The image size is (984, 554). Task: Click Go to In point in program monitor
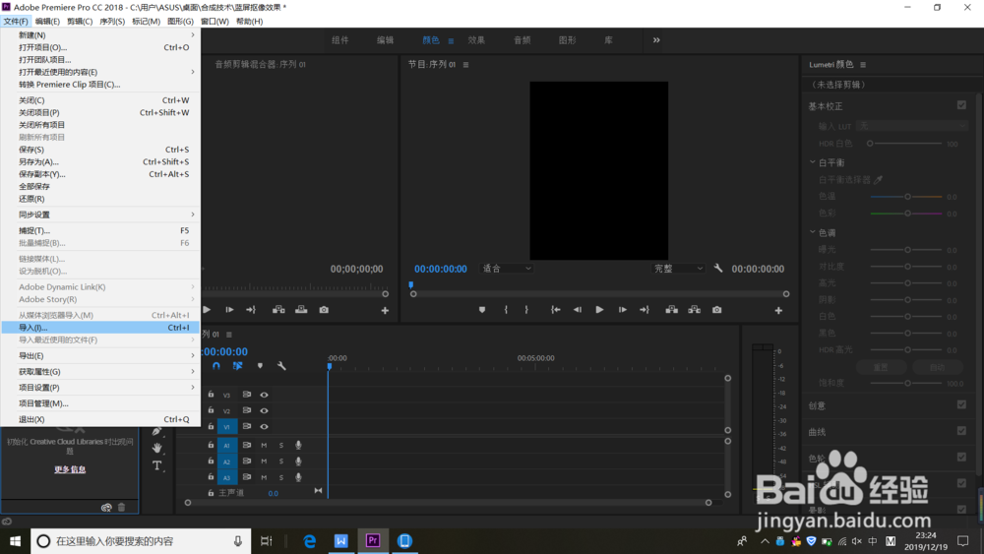click(x=555, y=310)
